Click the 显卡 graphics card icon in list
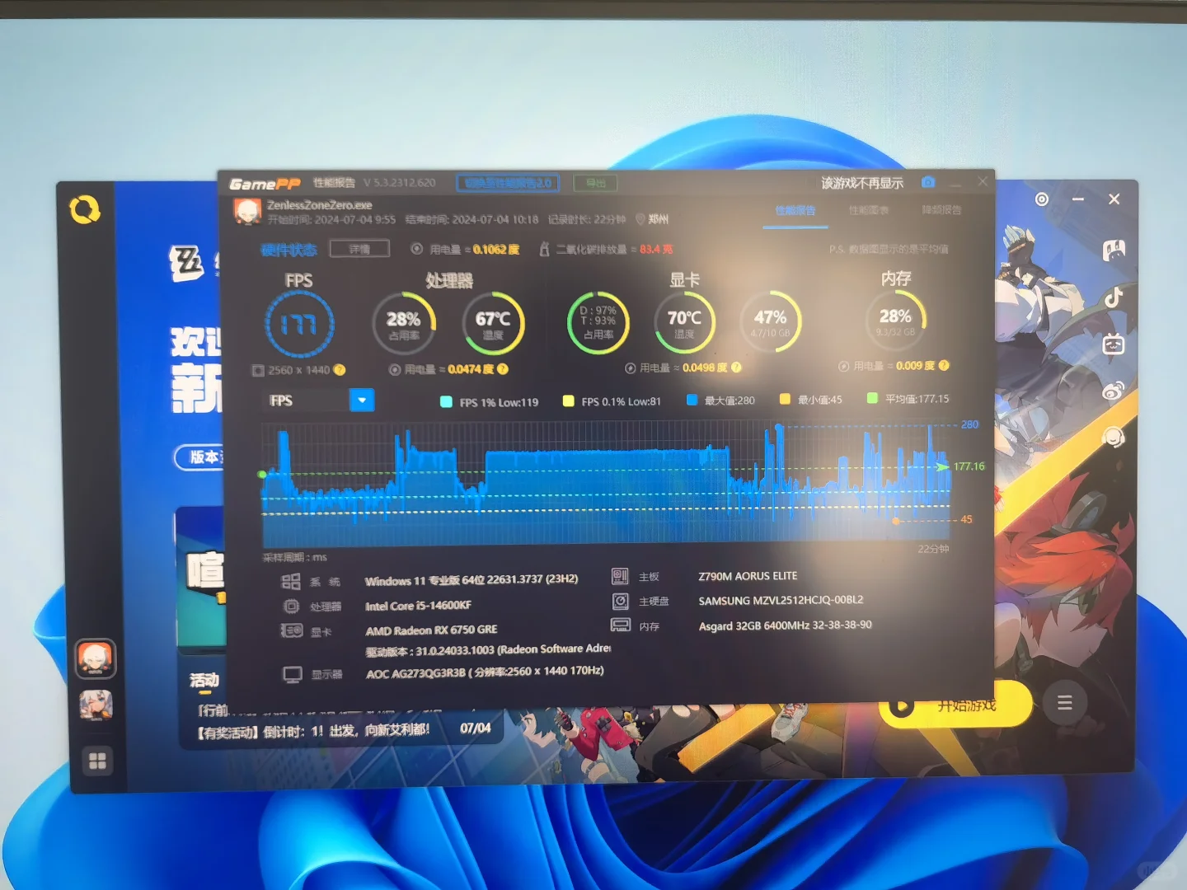1187x890 pixels. coord(292,630)
